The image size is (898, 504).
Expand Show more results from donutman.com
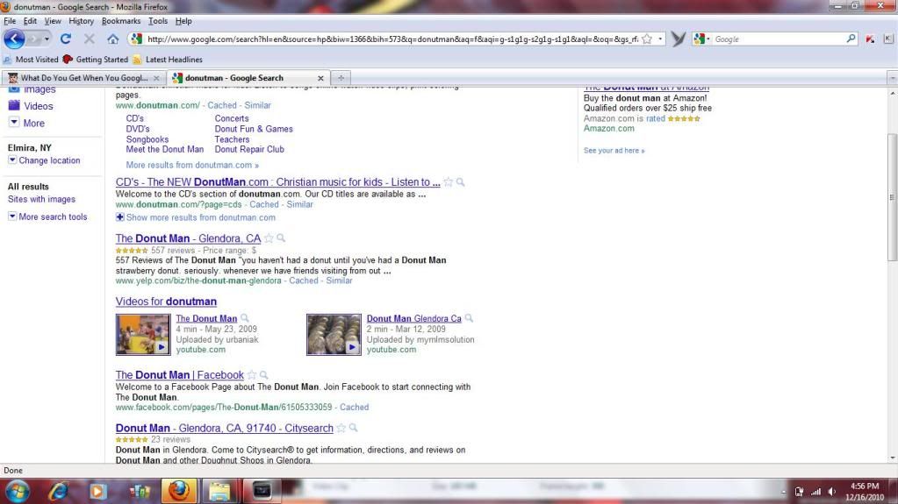[x=120, y=217]
